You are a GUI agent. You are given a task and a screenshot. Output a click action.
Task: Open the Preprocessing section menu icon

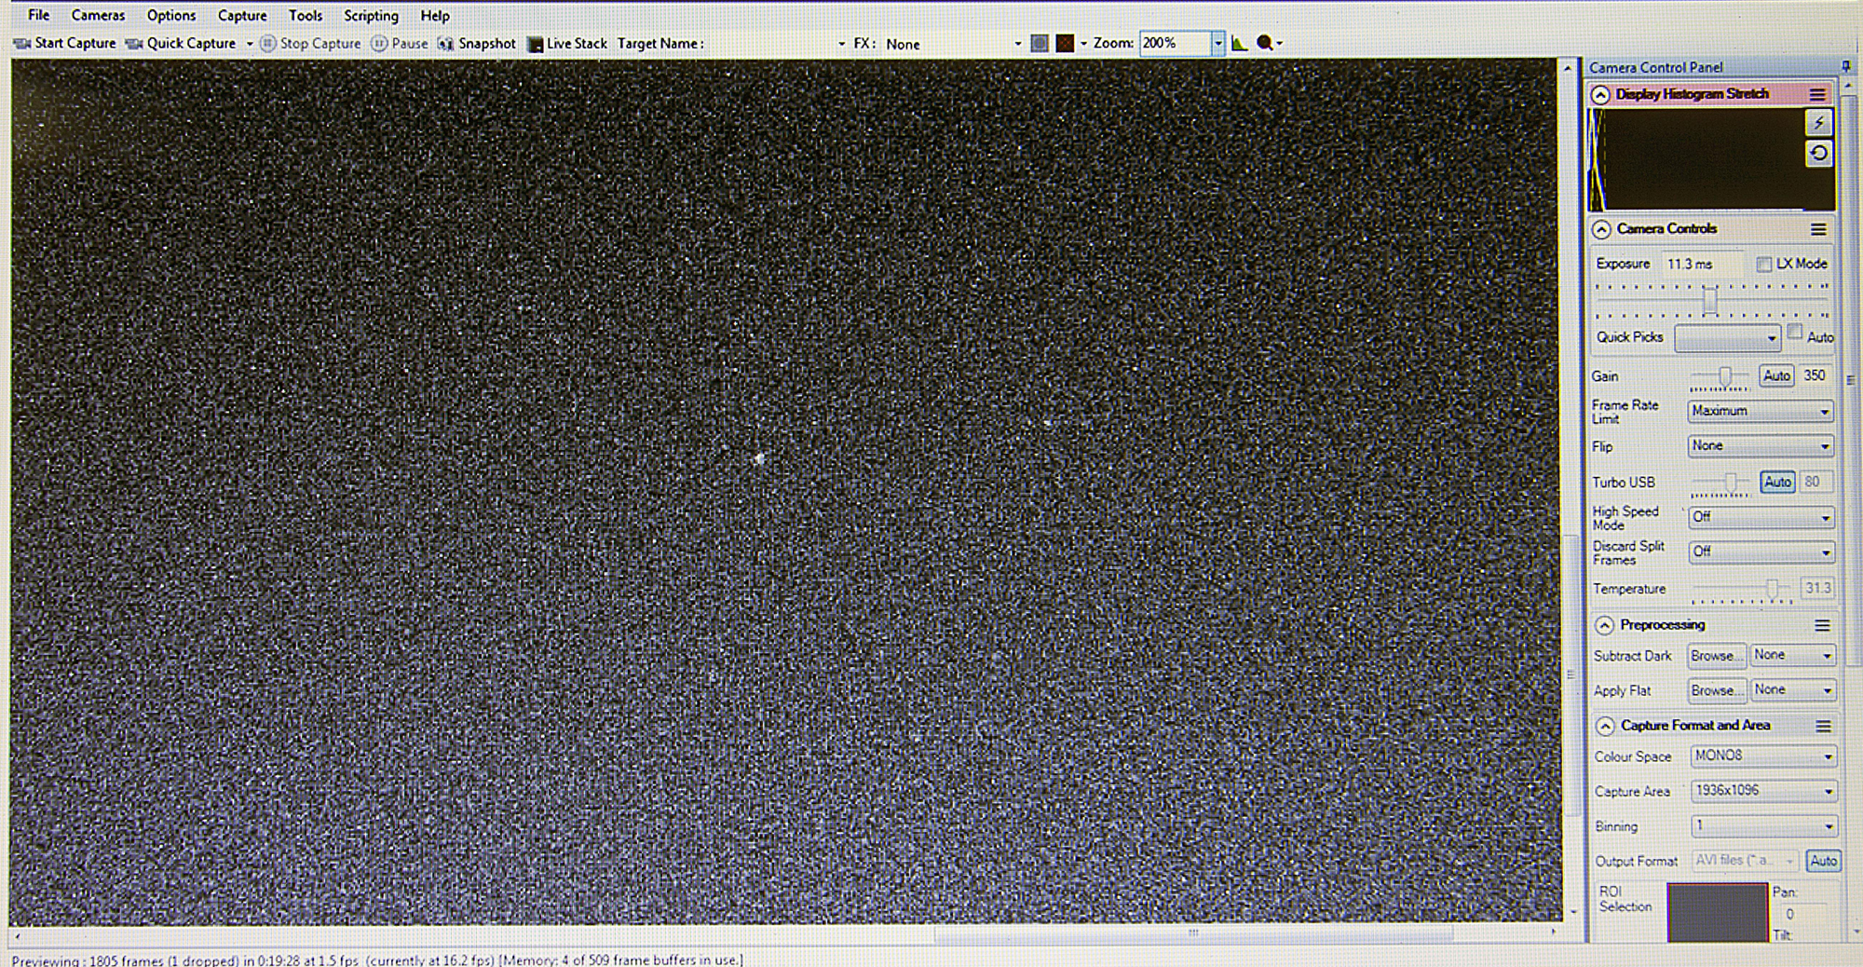pyautogui.click(x=1822, y=625)
